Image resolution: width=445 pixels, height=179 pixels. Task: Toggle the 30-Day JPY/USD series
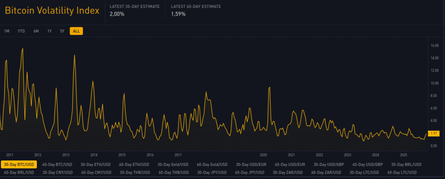[212, 172]
